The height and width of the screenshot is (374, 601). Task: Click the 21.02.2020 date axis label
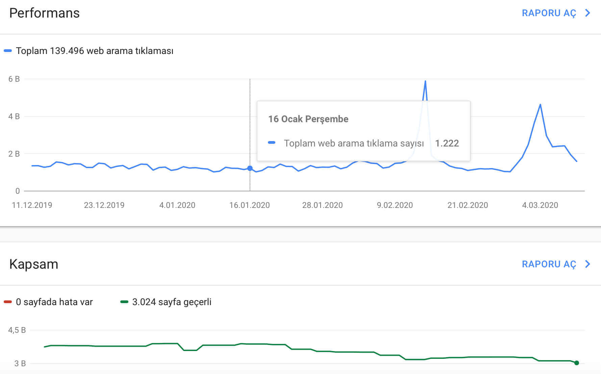click(468, 205)
